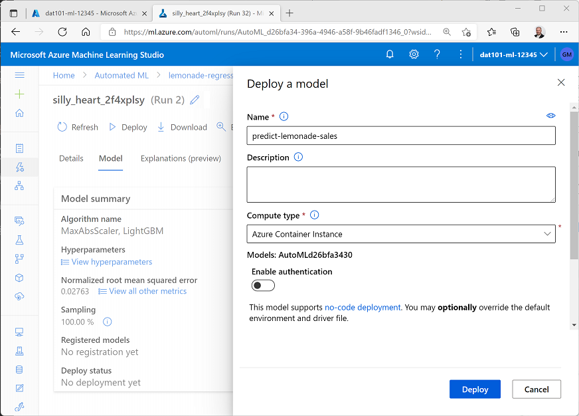
Task: Close the Deploy a model panel
Action: [561, 83]
